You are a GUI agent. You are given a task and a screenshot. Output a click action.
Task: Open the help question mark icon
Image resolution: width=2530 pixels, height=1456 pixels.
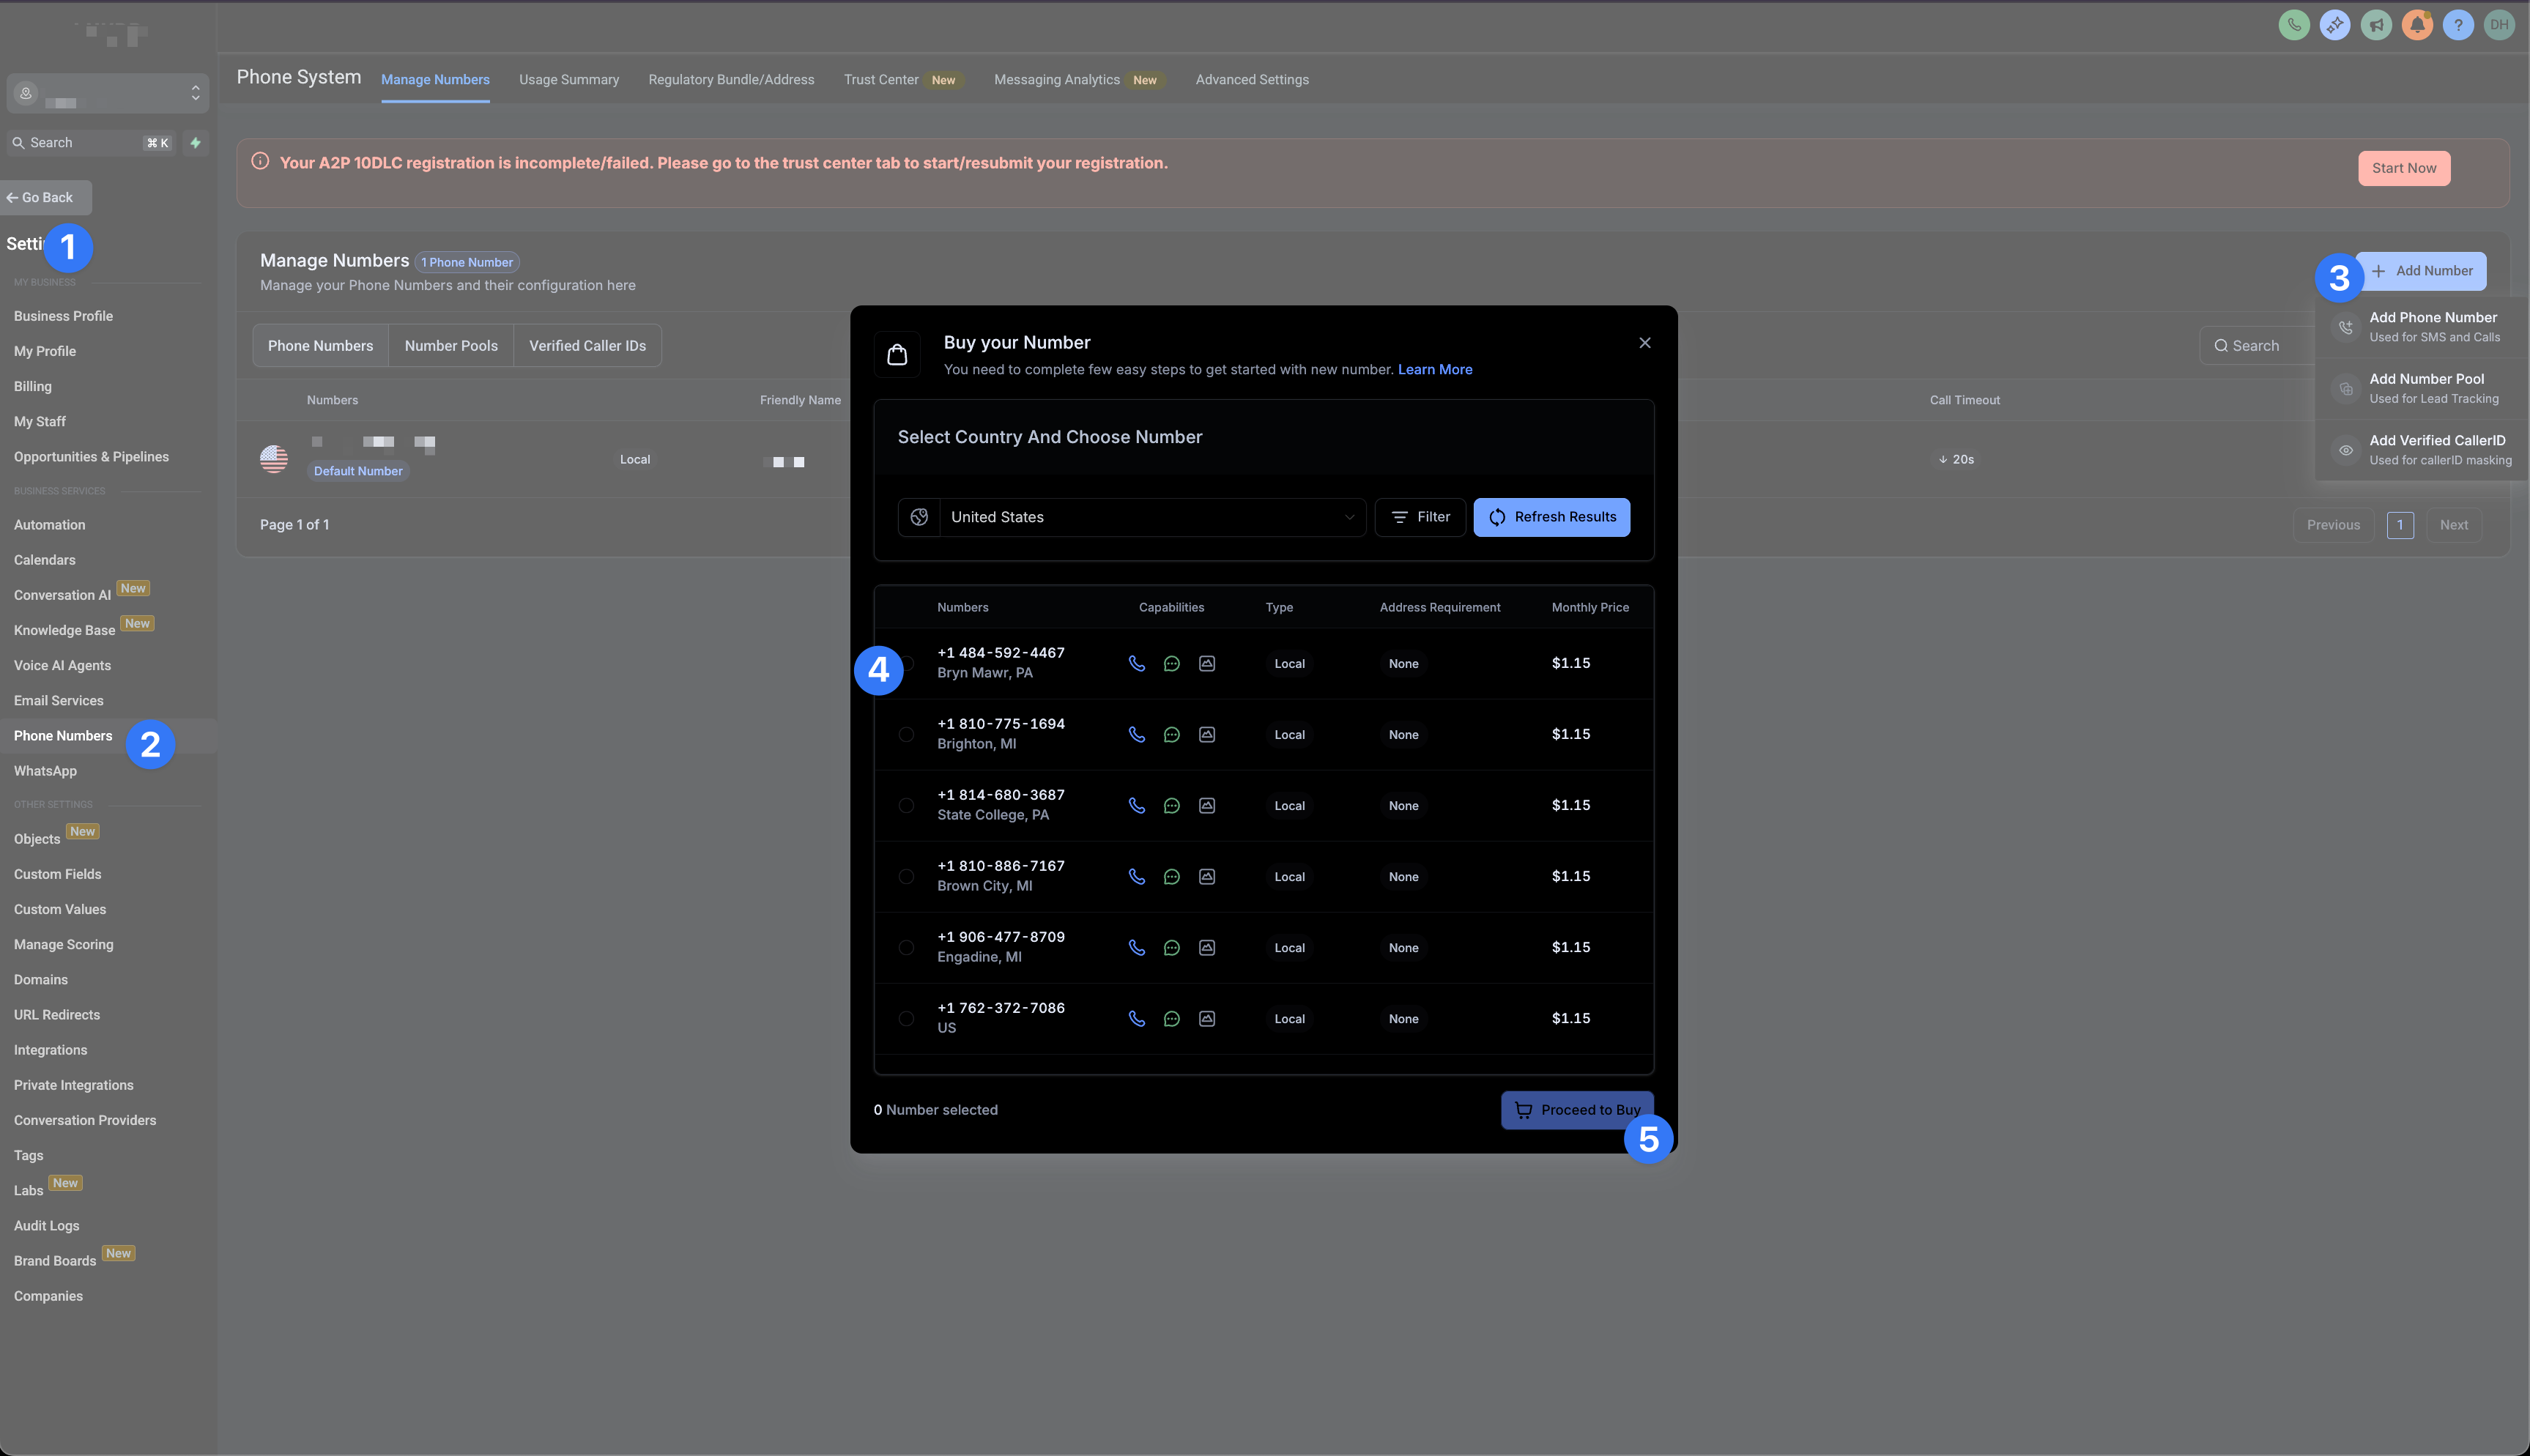coord(2458,25)
